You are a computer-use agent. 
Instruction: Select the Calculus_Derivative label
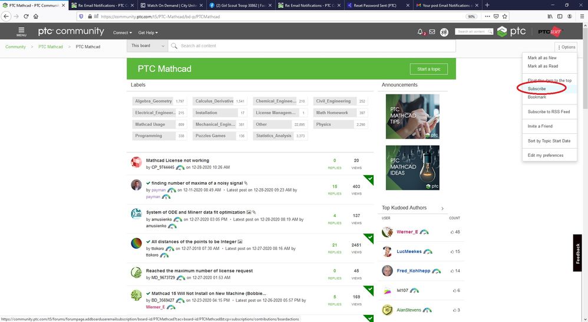[x=214, y=101]
